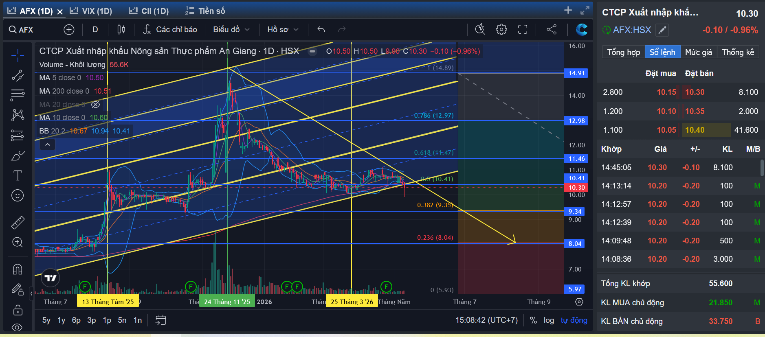Collapse the left drawing toolbar arrow

[x=31, y=293]
